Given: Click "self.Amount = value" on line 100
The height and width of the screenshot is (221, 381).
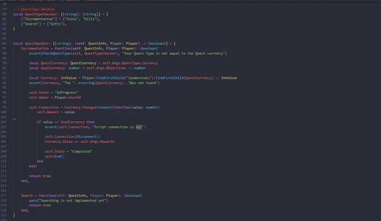Looking at the screenshot, I should point(55,112).
